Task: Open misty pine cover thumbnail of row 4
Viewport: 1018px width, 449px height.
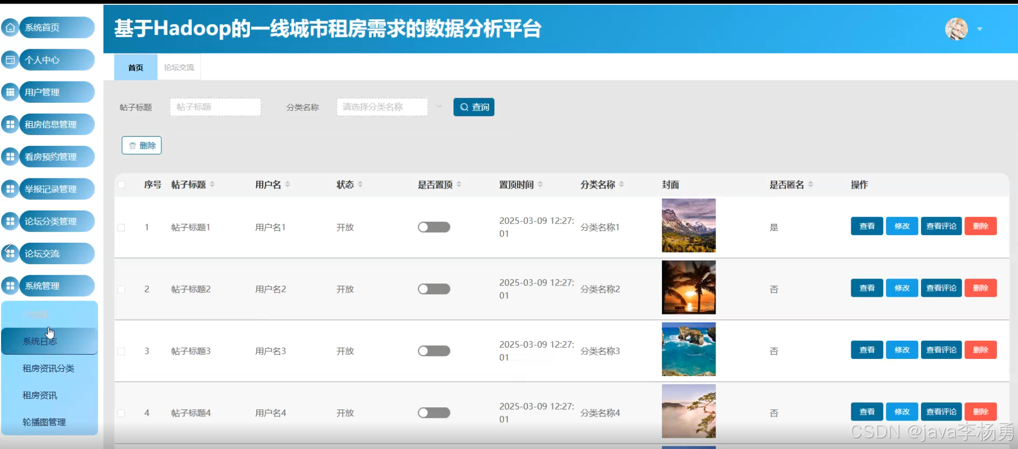Action: click(x=689, y=411)
